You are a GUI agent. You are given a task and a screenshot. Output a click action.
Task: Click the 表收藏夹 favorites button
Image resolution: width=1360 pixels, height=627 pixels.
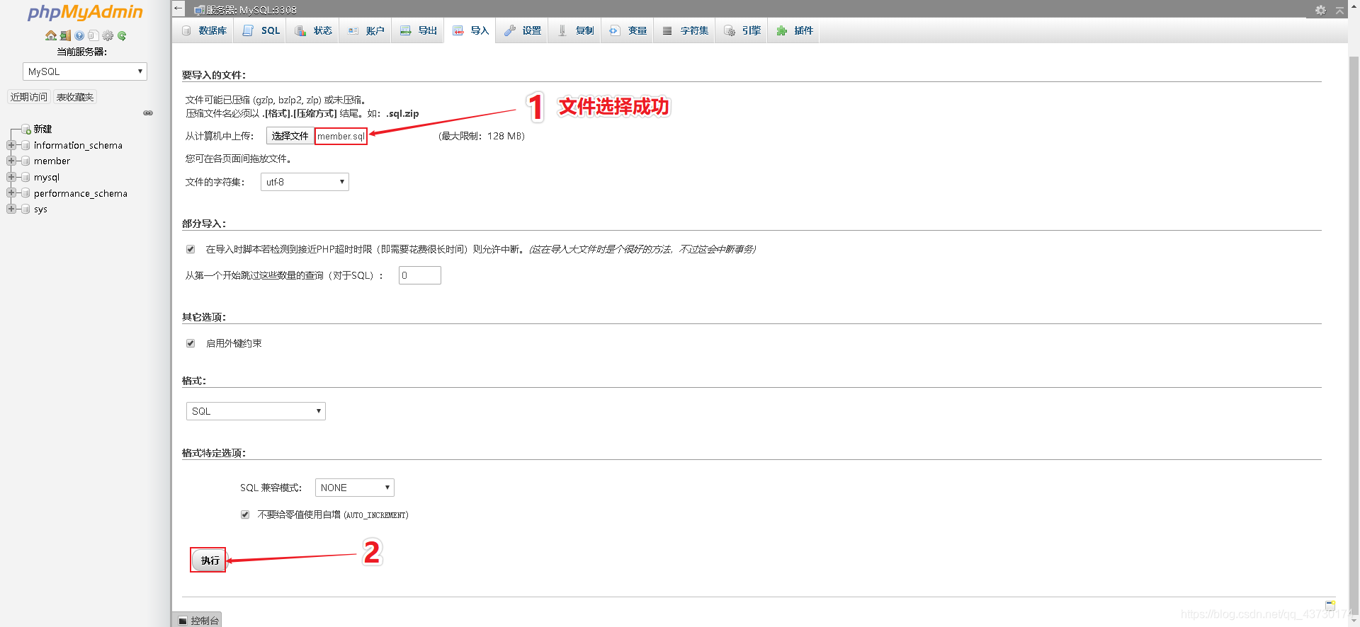point(75,97)
